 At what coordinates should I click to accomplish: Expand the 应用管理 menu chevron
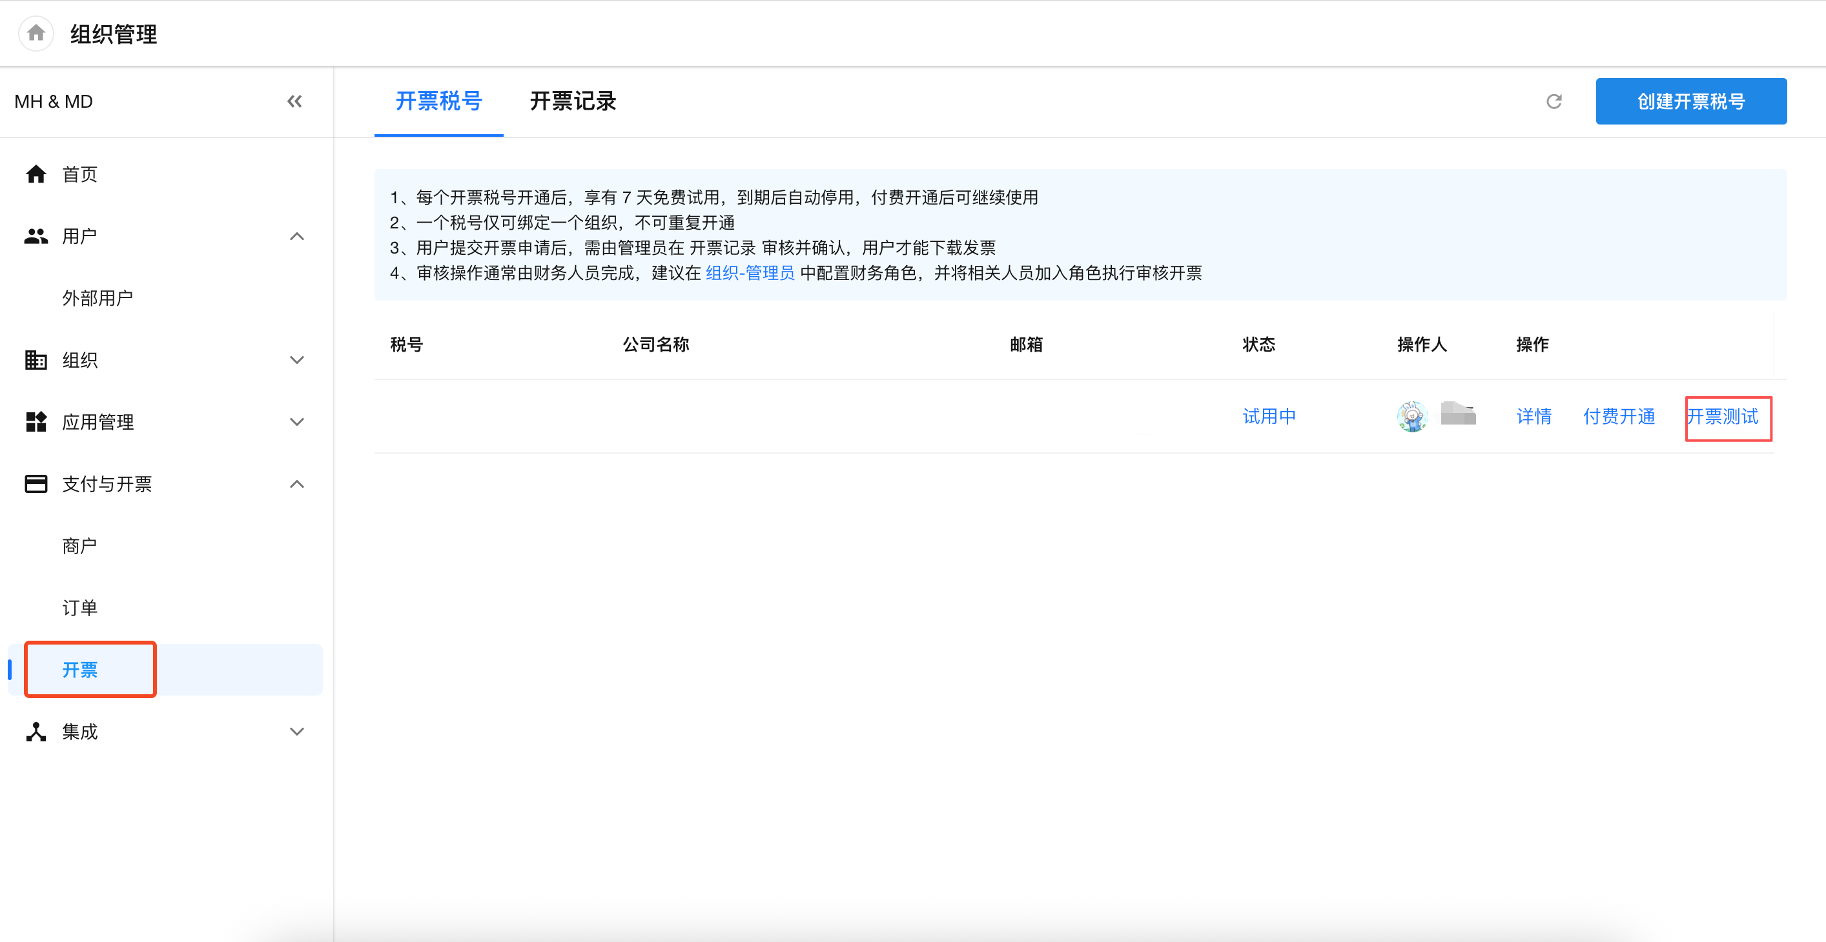click(297, 422)
